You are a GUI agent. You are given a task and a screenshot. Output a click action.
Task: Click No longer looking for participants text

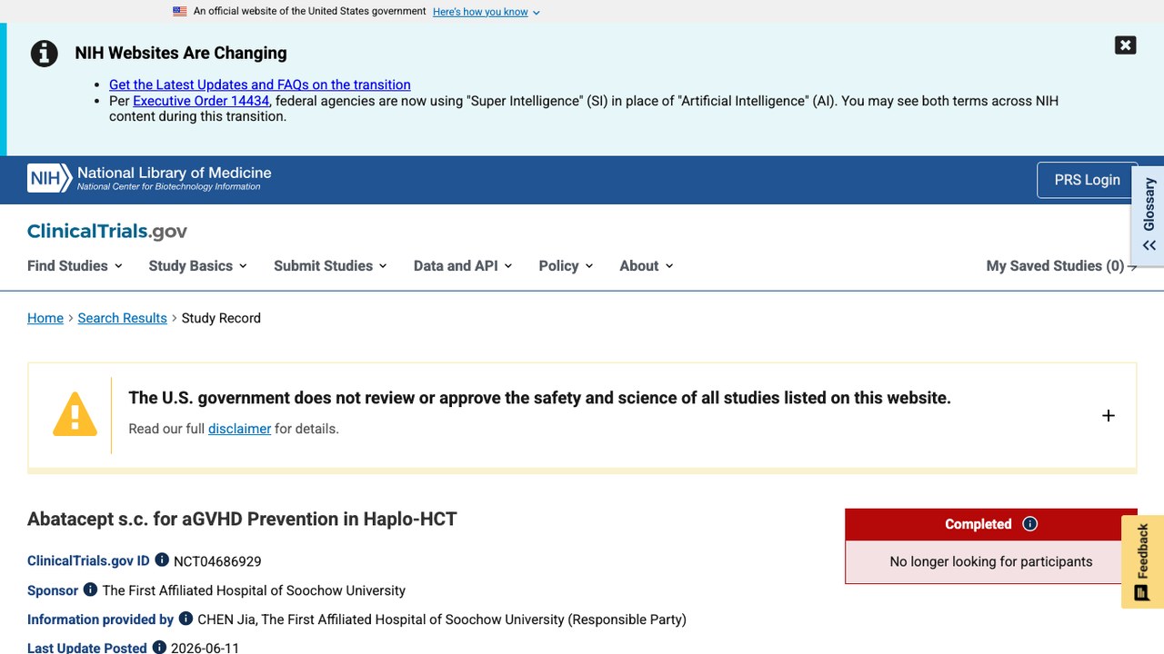991,561
